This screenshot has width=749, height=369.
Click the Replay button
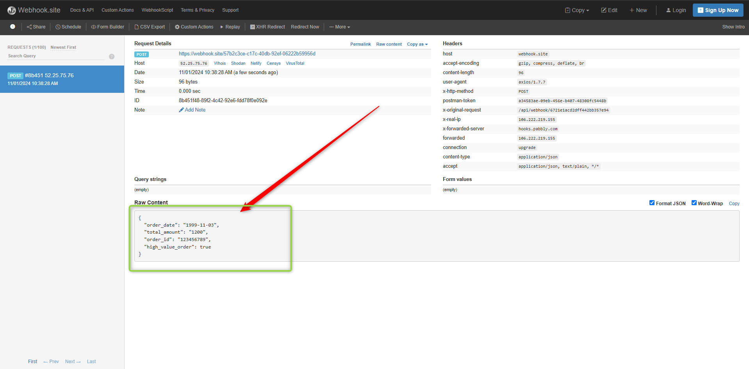230,27
